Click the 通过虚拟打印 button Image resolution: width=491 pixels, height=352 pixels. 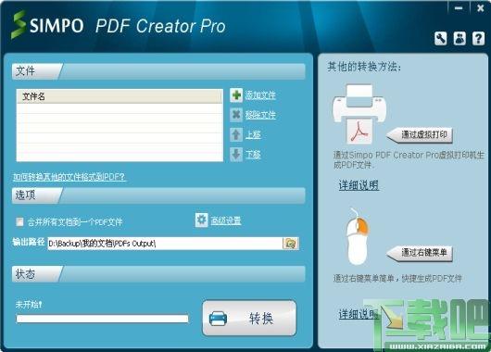[420, 135]
